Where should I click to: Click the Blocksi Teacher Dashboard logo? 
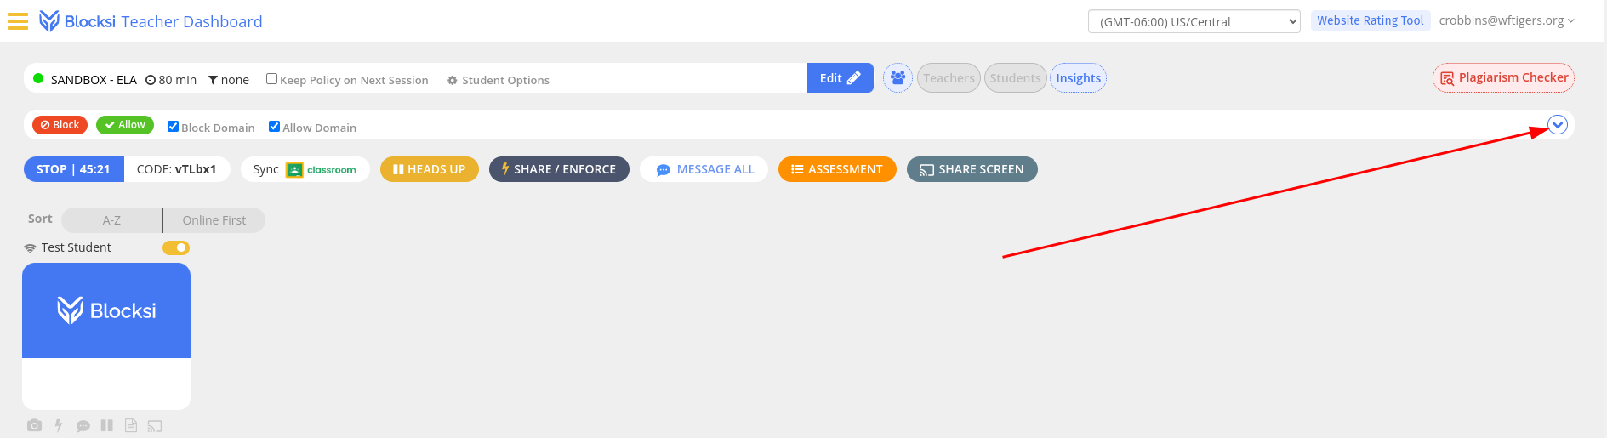151,21
